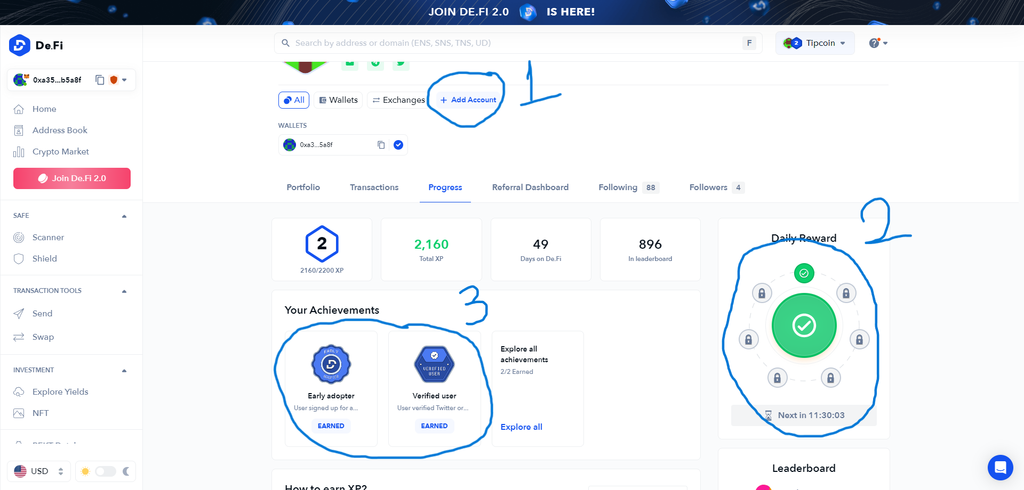1024x490 pixels.
Task: Open the sidebar wallet dropdown arrow
Action: (124, 80)
